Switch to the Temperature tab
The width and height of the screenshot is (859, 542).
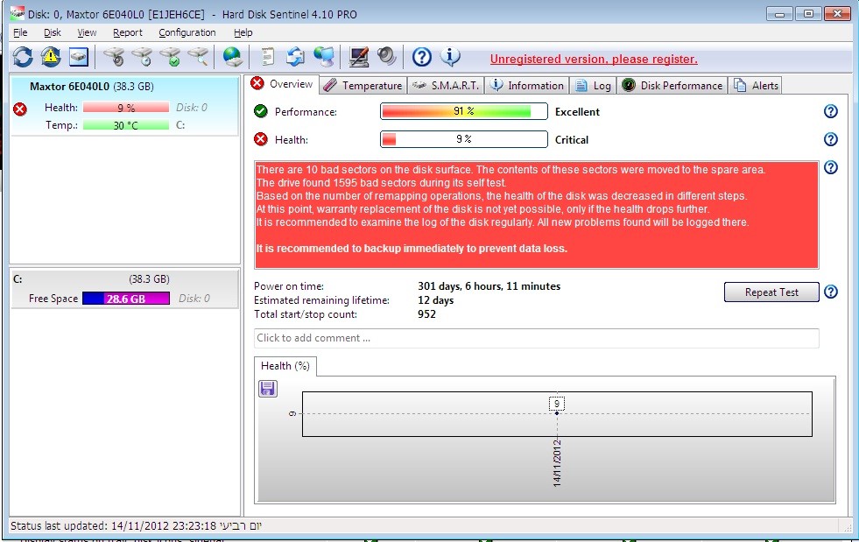point(363,85)
